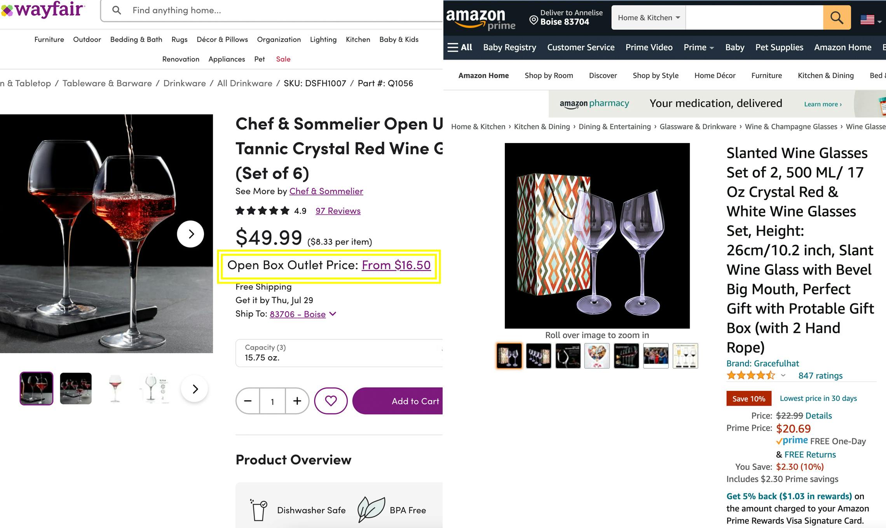Select the Wayfair search magnifier icon
The image size is (886, 528).
117,10
